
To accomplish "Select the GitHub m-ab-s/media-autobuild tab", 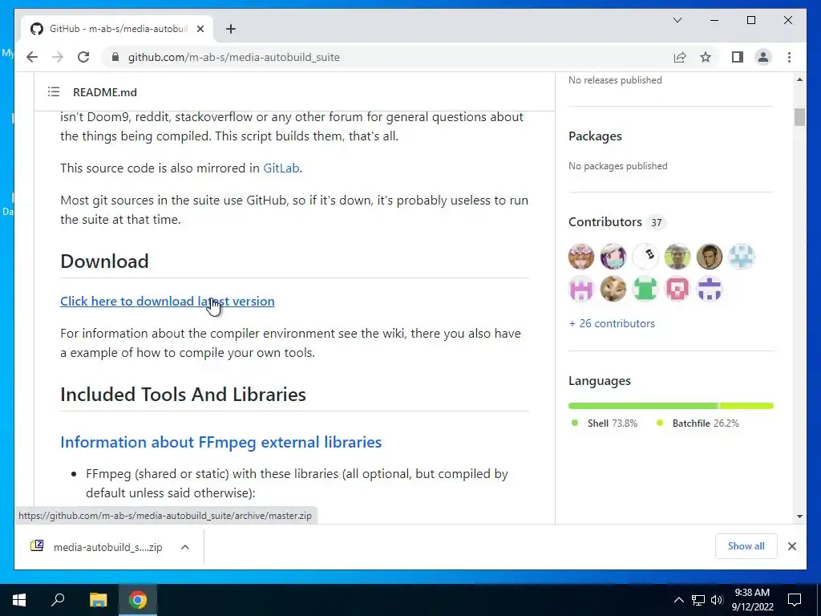I will (x=117, y=29).
